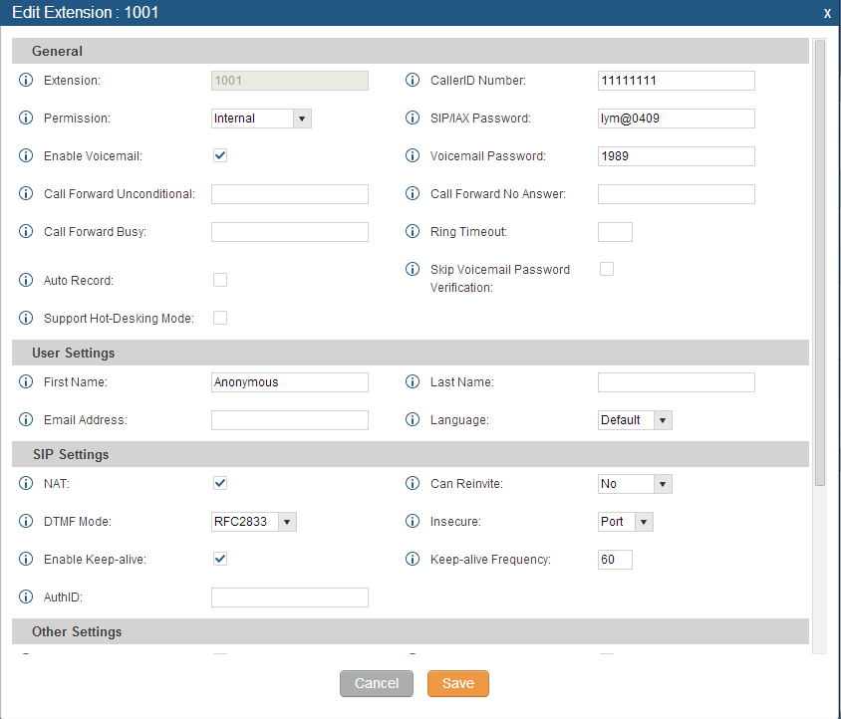This screenshot has width=841, height=719.
Task: Expand the DTMF Mode dropdown
Action: click(254, 522)
